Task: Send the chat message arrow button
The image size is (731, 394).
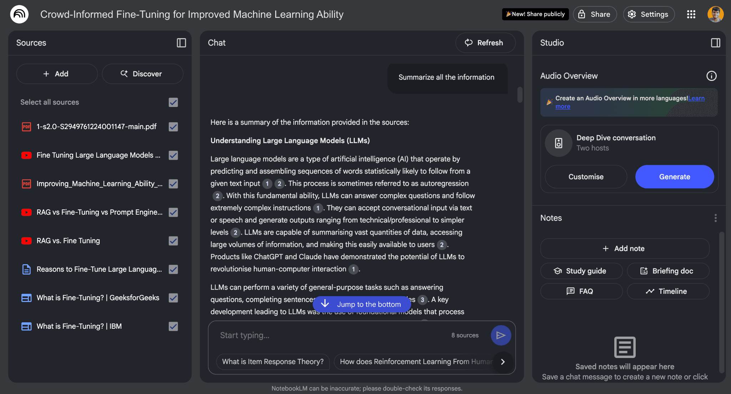Action: 501,335
